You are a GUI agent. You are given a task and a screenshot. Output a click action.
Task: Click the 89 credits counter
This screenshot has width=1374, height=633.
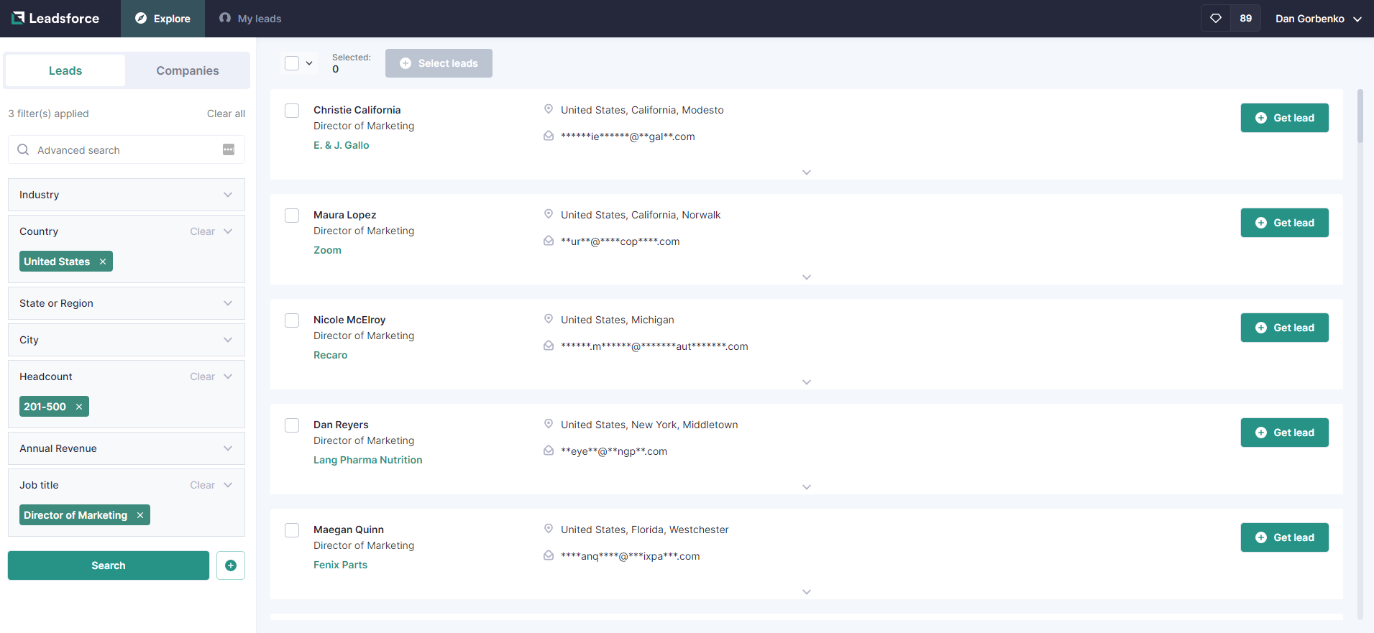point(1246,19)
